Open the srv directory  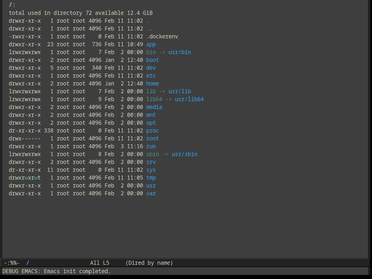coord(151,162)
